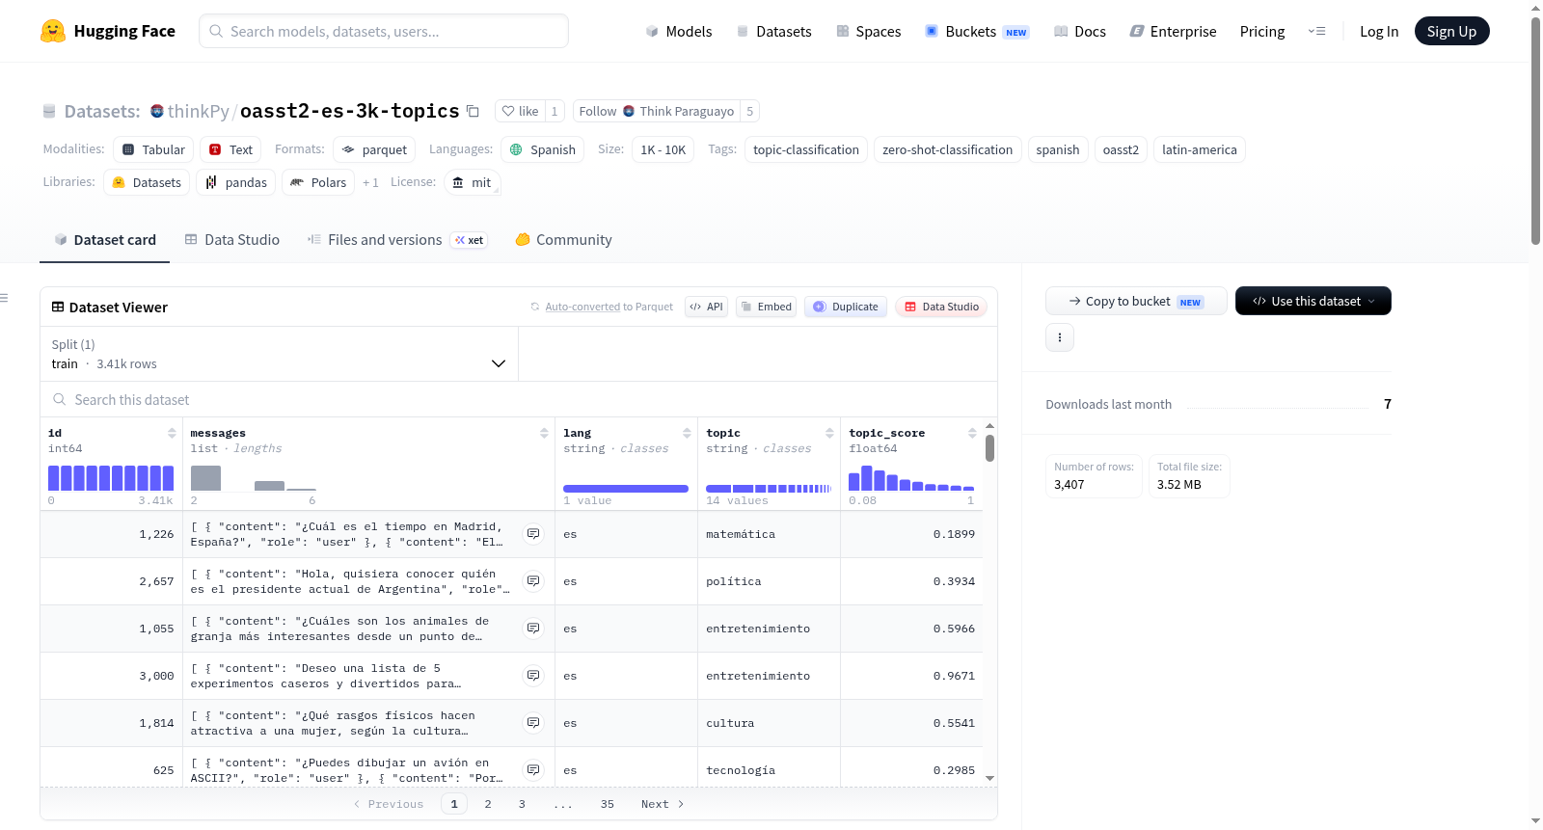
Task: Open the messages viewer for row 1,814
Action: [533, 723]
